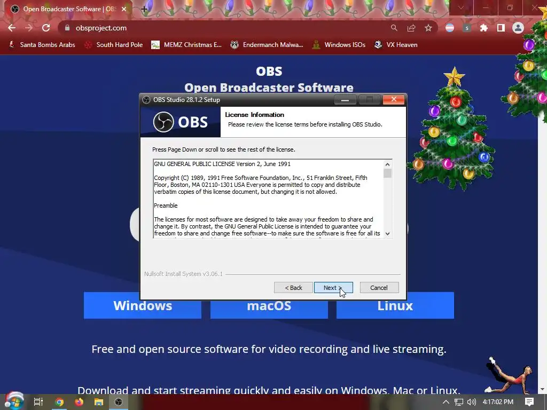The width and height of the screenshot is (547, 410).
Task: Cancel the OBS Studio Setup
Action: [x=379, y=288]
